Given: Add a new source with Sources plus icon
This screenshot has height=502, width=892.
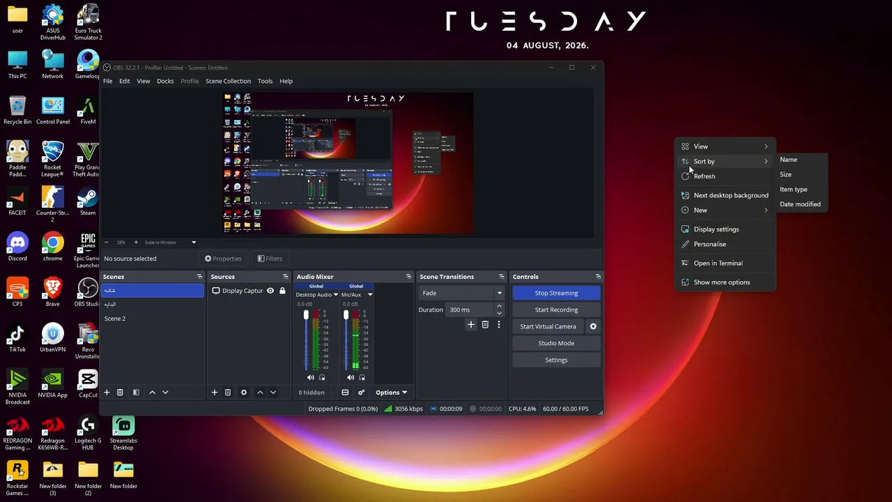Looking at the screenshot, I should click(x=215, y=393).
